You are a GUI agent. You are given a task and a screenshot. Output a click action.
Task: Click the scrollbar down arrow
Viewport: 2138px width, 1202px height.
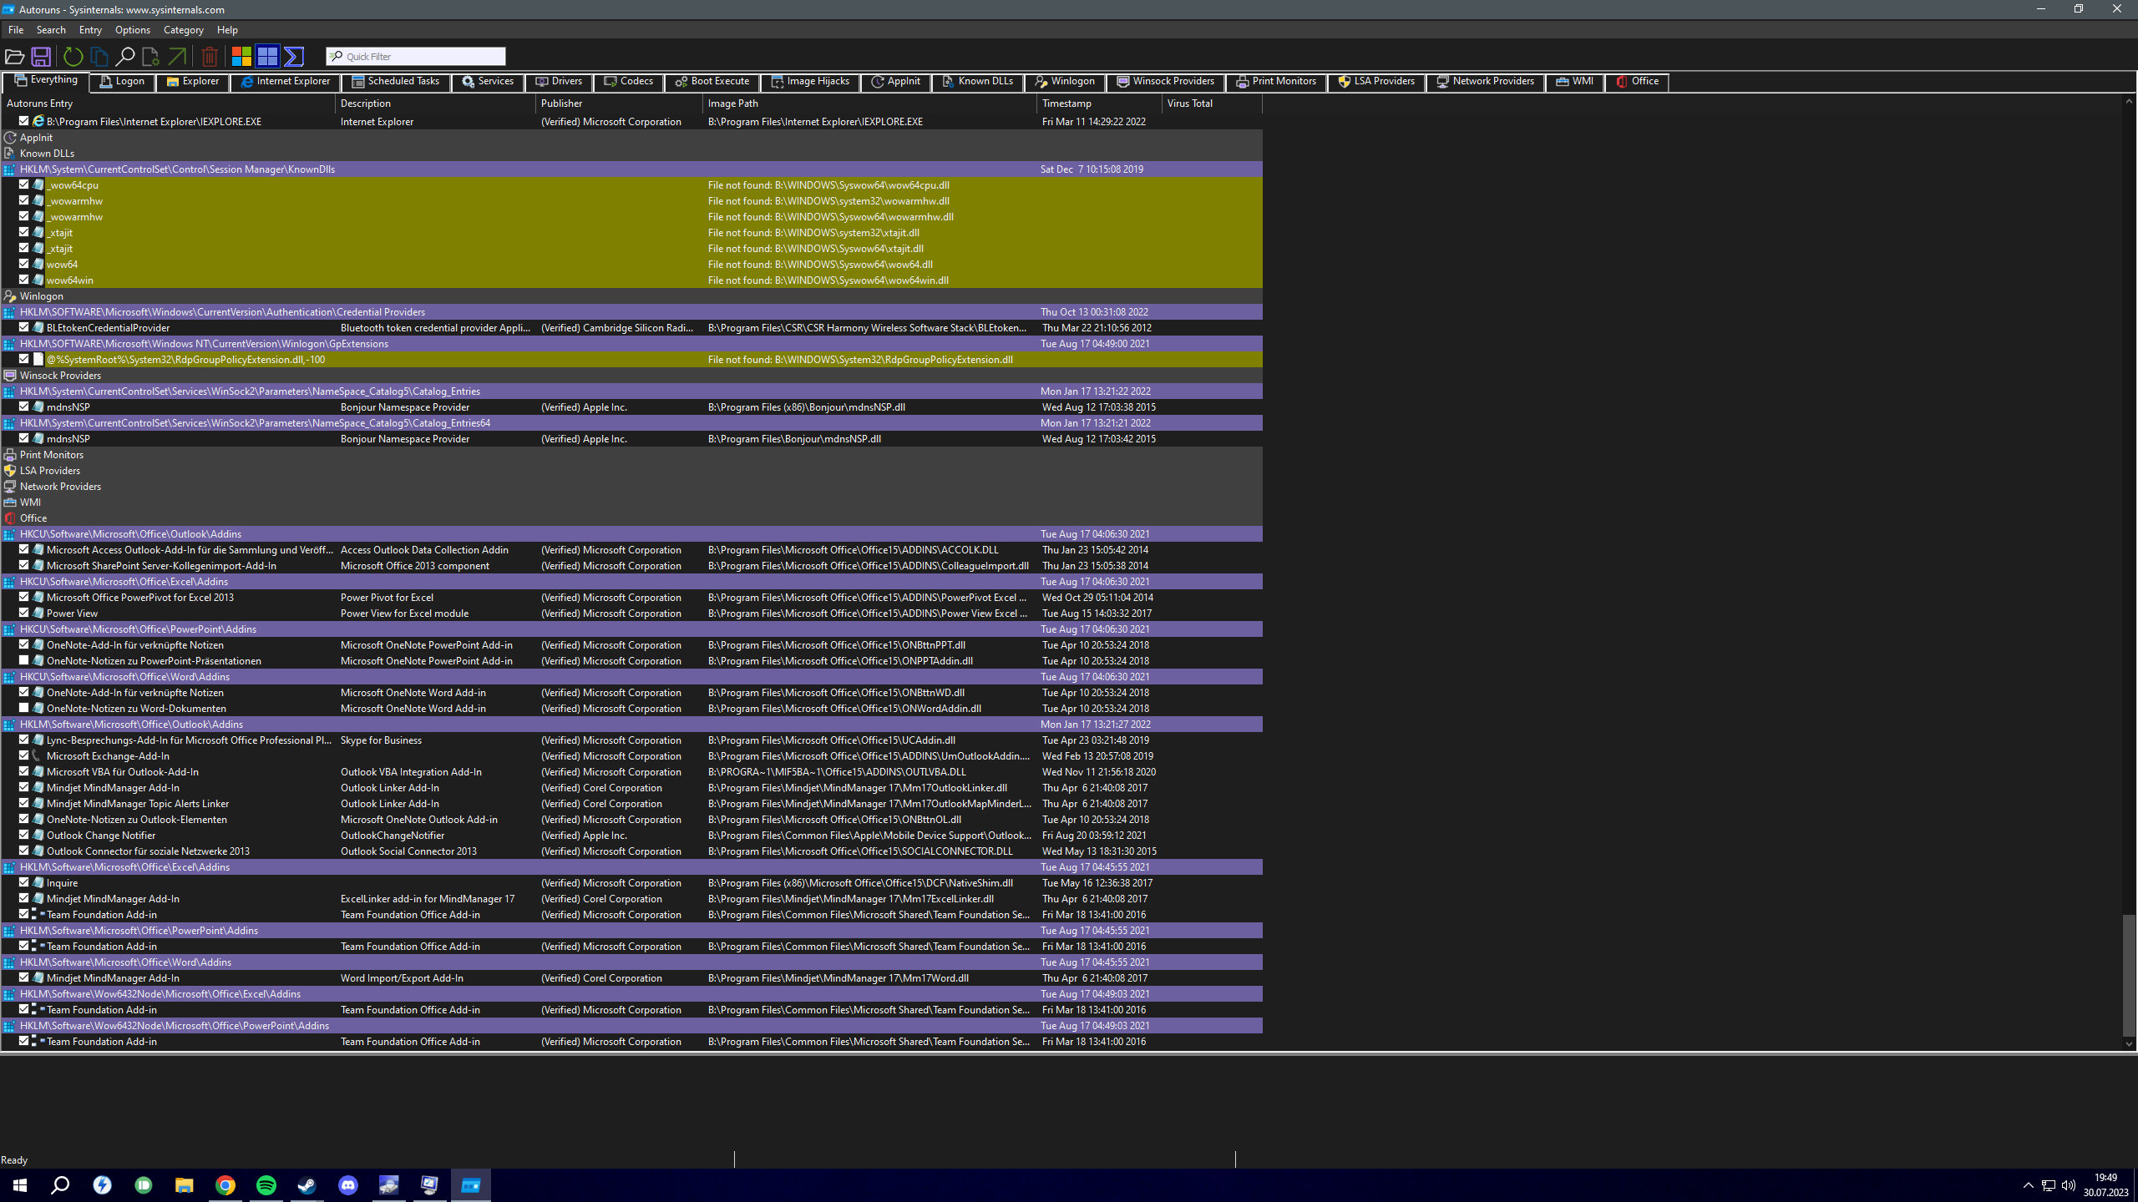pos(2128,1043)
